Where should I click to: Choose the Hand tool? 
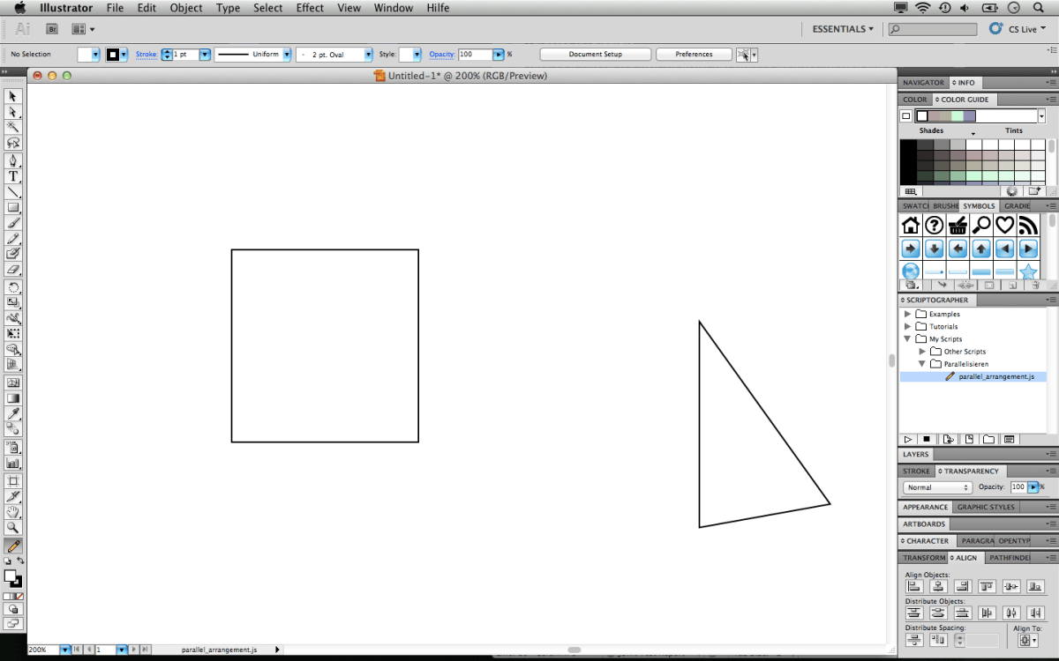tap(13, 512)
